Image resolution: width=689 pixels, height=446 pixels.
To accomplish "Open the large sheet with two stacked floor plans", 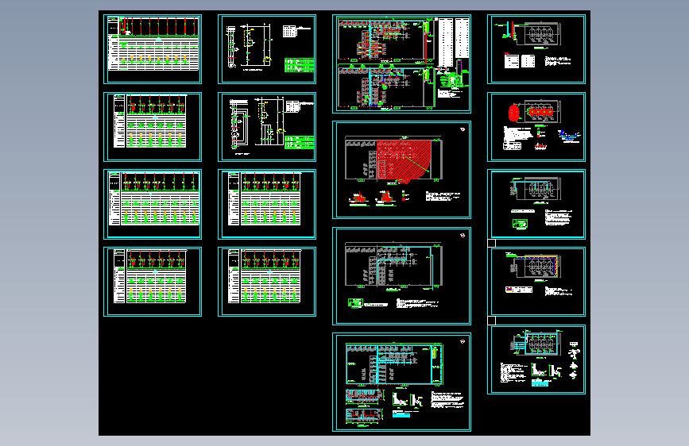I will pyautogui.click(x=401, y=63).
